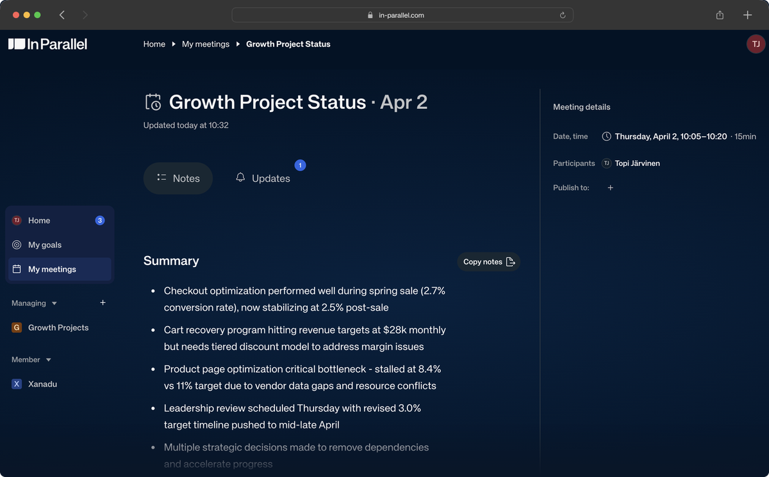Switch to the Updates tab
This screenshot has width=769, height=477.
tap(263, 178)
